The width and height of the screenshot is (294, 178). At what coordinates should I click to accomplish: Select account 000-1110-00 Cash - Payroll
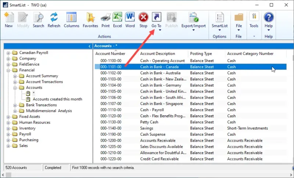190,110
